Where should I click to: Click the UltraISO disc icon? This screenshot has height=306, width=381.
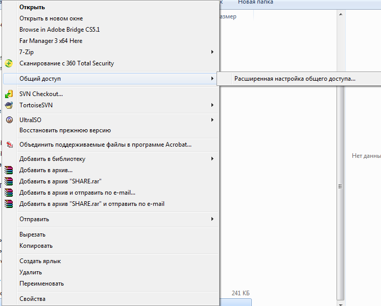9,120
